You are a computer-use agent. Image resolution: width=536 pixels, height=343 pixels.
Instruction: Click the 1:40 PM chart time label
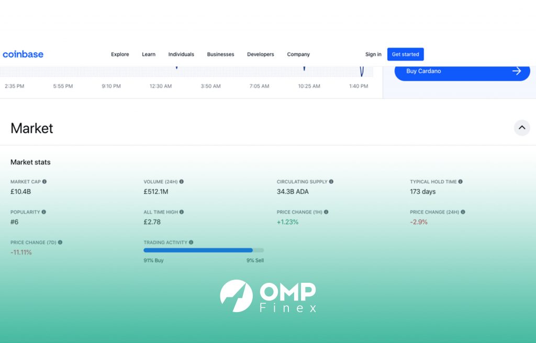pyautogui.click(x=359, y=86)
